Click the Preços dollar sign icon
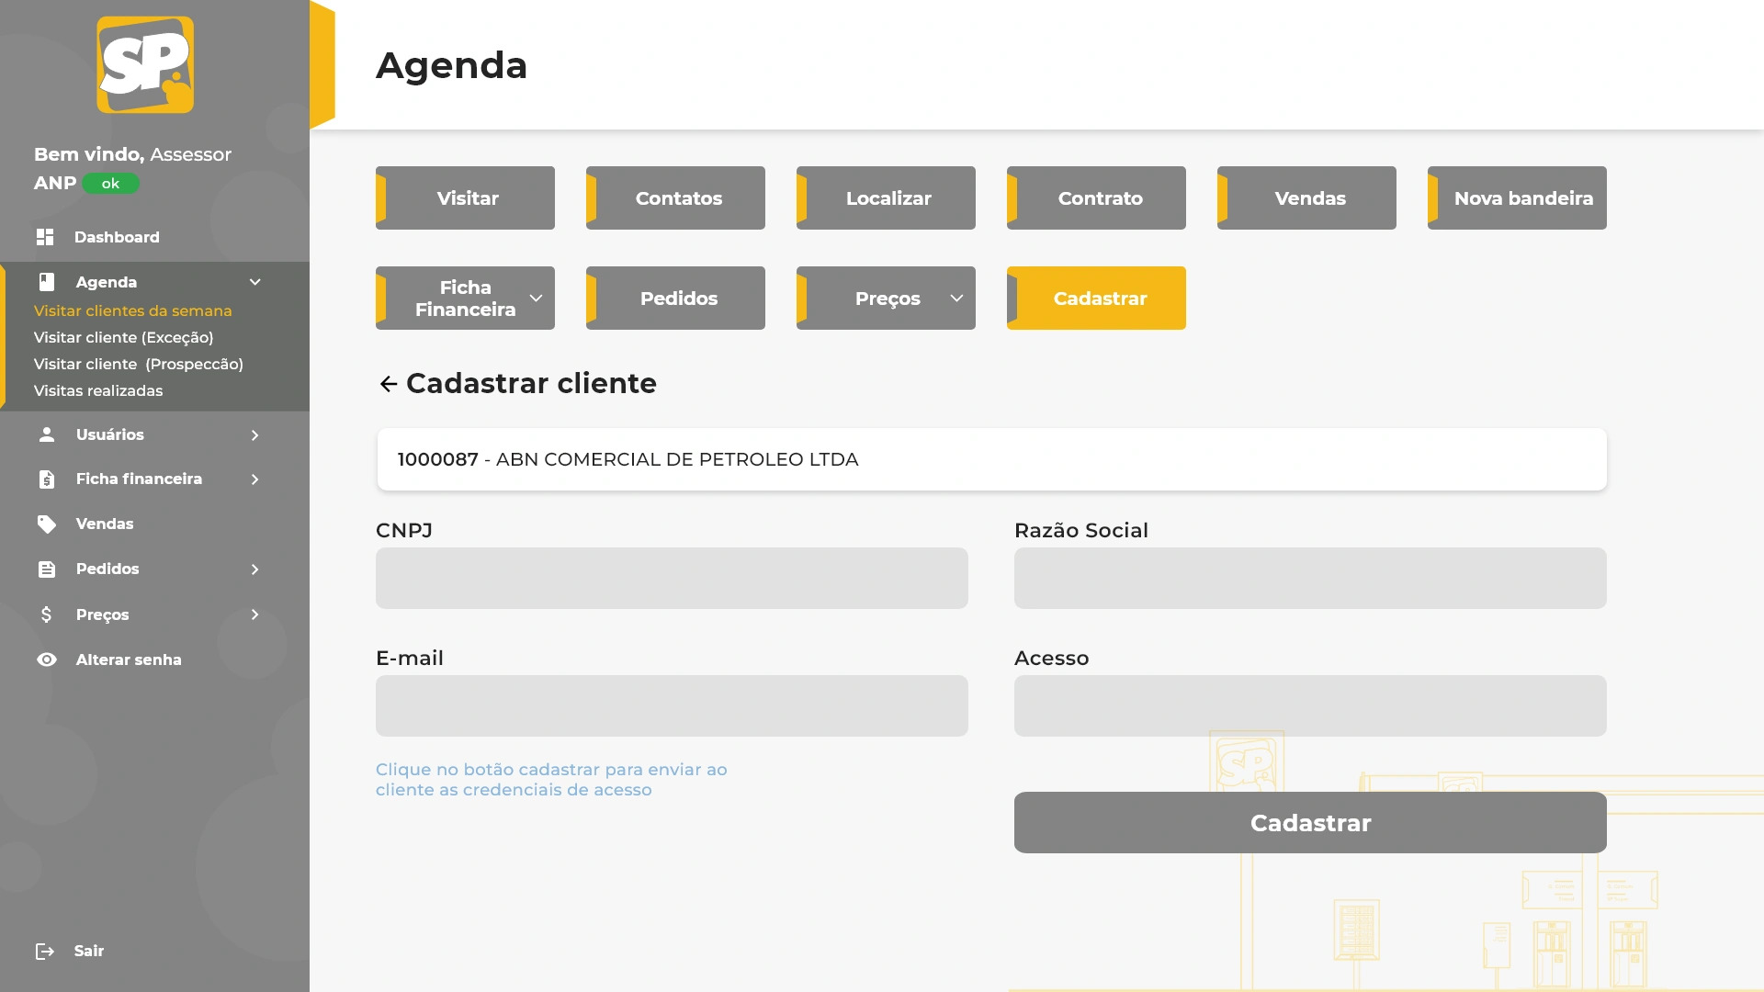Viewport: 1764px width, 992px height. point(47,614)
